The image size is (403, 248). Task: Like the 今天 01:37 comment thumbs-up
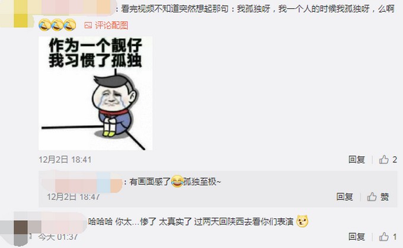point(383,236)
